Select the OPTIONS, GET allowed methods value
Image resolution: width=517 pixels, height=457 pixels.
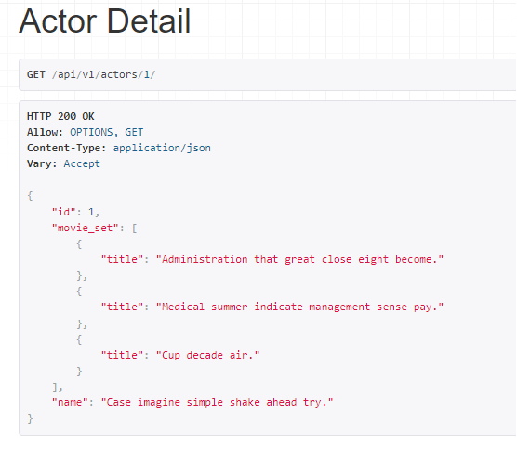[x=107, y=132]
